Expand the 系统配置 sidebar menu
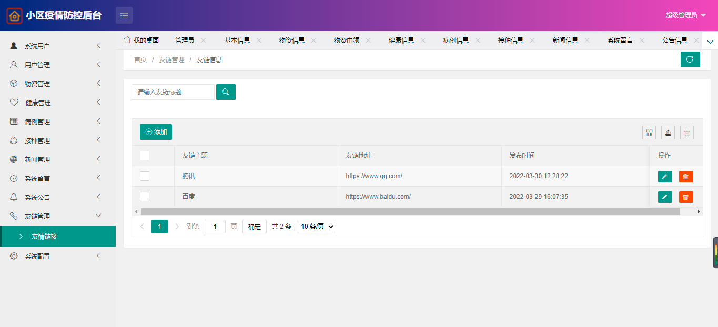718x327 pixels. 58,256
